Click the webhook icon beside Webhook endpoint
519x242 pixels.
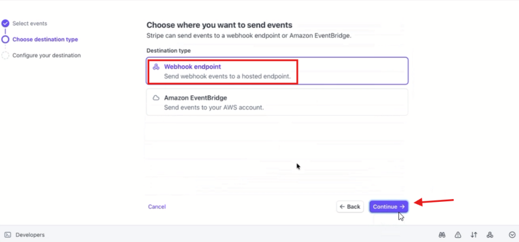(x=156, y=67)
